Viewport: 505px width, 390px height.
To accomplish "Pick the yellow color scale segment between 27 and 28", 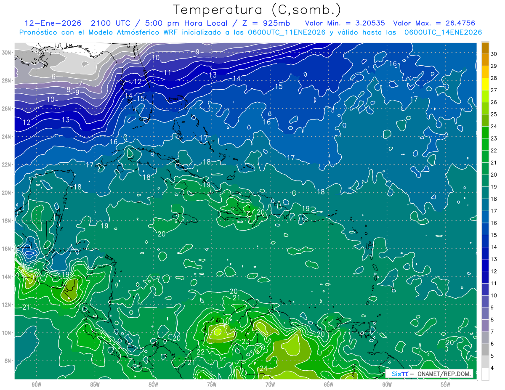I will (486, 84).
